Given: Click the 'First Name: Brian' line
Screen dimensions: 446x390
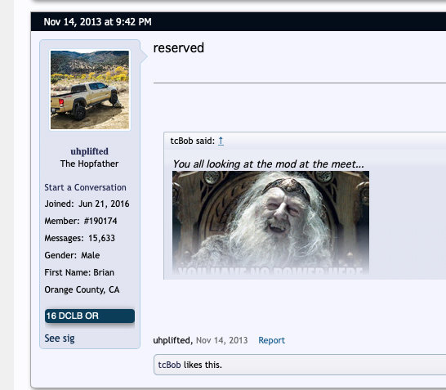Looking at the screenshot, I should (x=79, y=272).
